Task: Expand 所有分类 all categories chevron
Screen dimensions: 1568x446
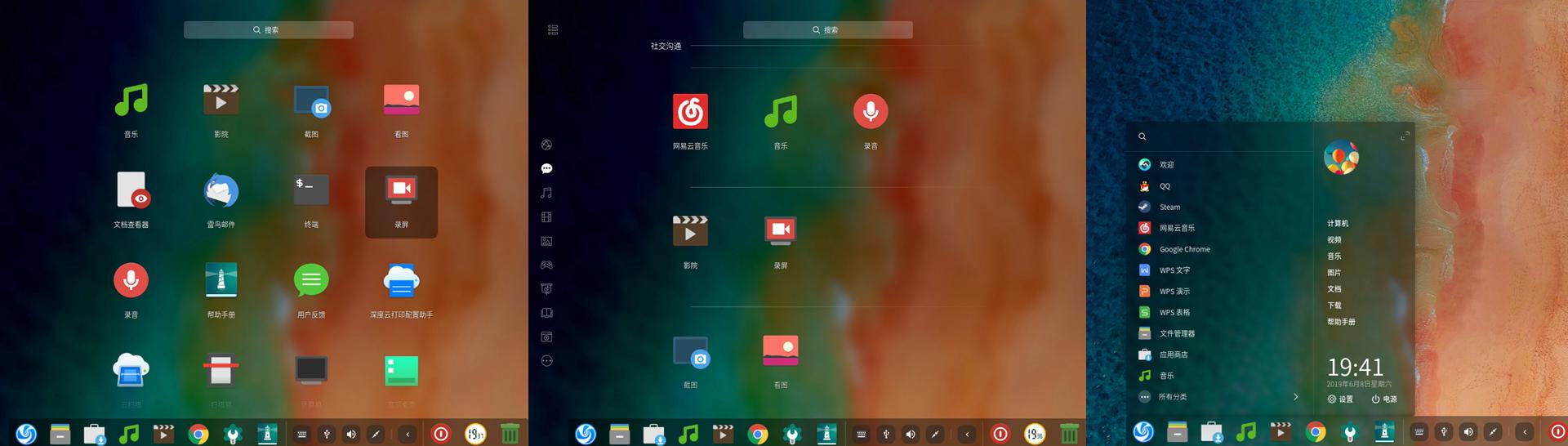Action: [1295, 397]
